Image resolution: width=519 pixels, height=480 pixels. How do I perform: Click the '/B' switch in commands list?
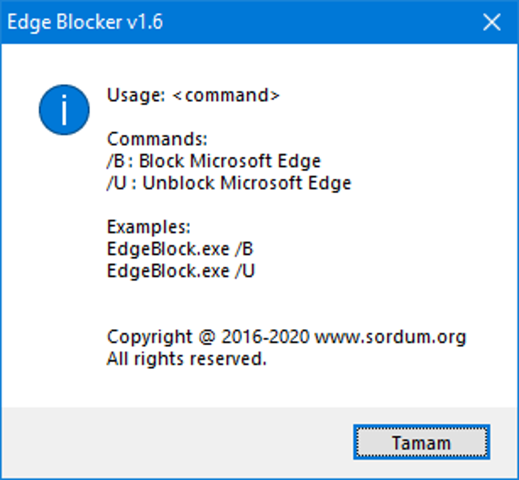116,161
